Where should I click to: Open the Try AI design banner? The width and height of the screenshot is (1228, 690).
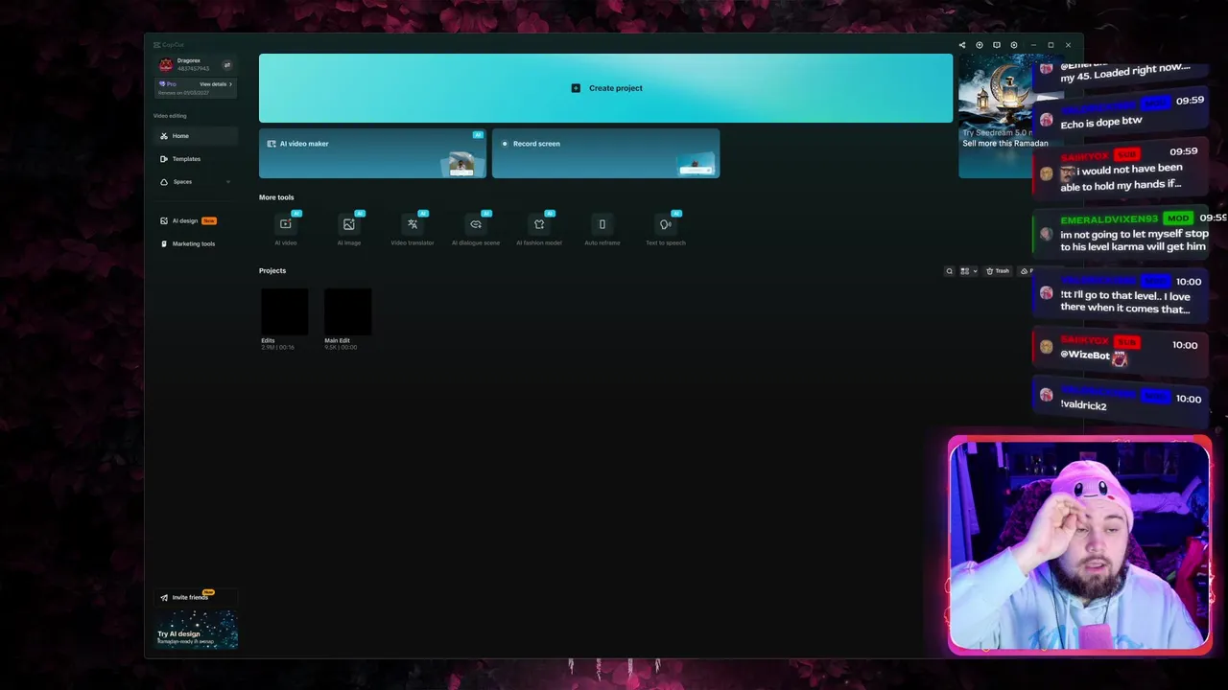coord(197,630)
